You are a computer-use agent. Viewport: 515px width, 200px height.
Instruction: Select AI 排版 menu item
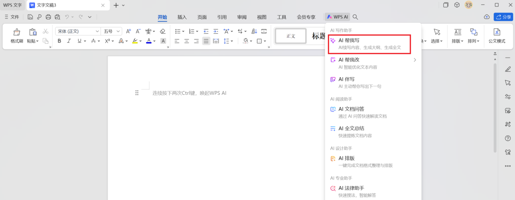[x=373, y=161]
